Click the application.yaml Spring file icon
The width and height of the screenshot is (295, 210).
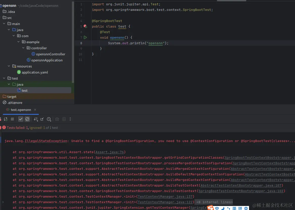19,72
